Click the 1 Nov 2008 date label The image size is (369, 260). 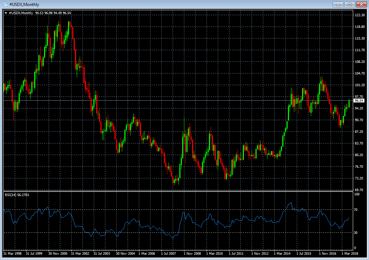pos(192,254)
